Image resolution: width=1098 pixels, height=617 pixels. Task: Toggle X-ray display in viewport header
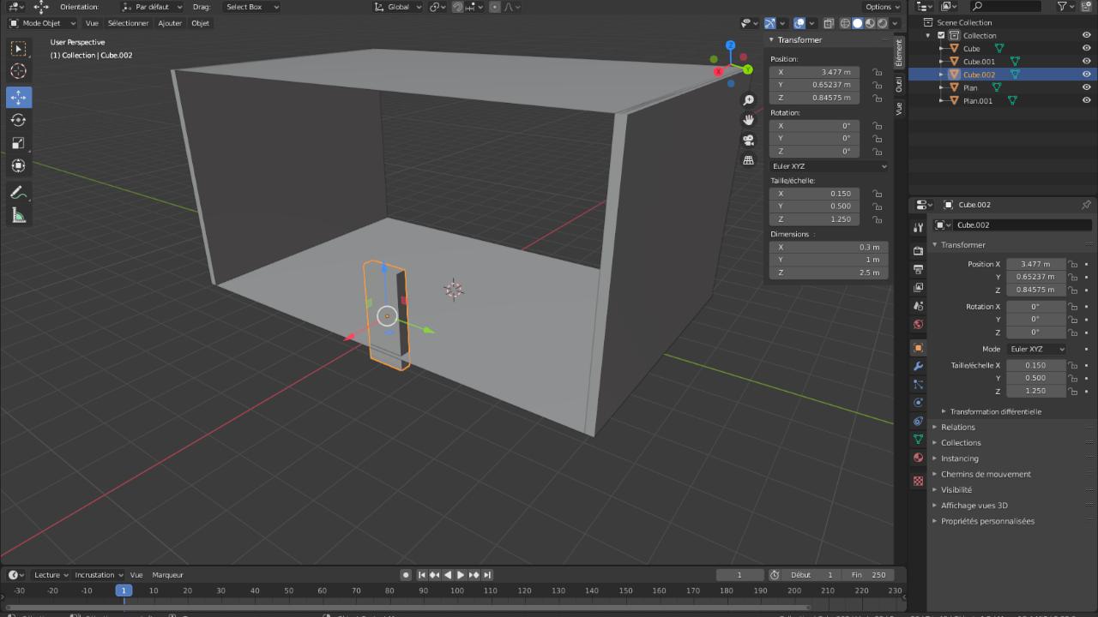tap(829, 23)
